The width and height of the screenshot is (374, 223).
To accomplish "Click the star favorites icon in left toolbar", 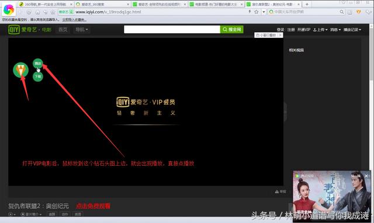I will 53,12.
